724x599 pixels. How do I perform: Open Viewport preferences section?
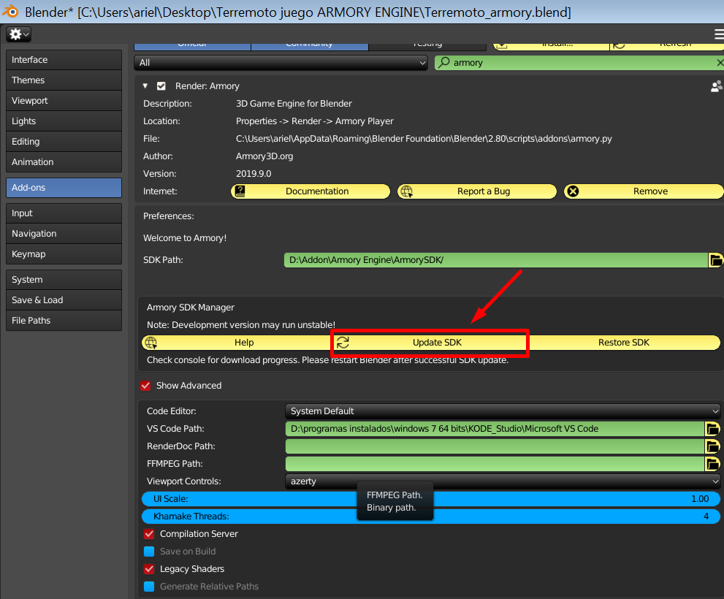[x=64, y=100]
